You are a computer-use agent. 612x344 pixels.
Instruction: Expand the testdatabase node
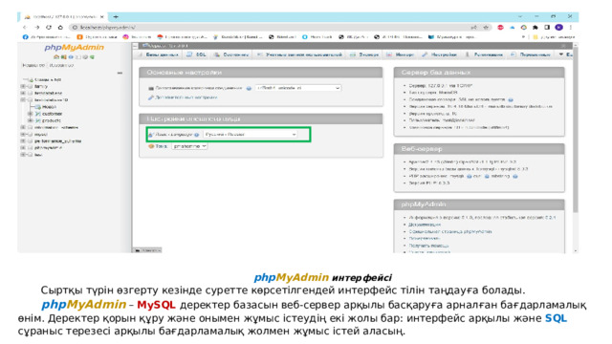tap(23, 94)
